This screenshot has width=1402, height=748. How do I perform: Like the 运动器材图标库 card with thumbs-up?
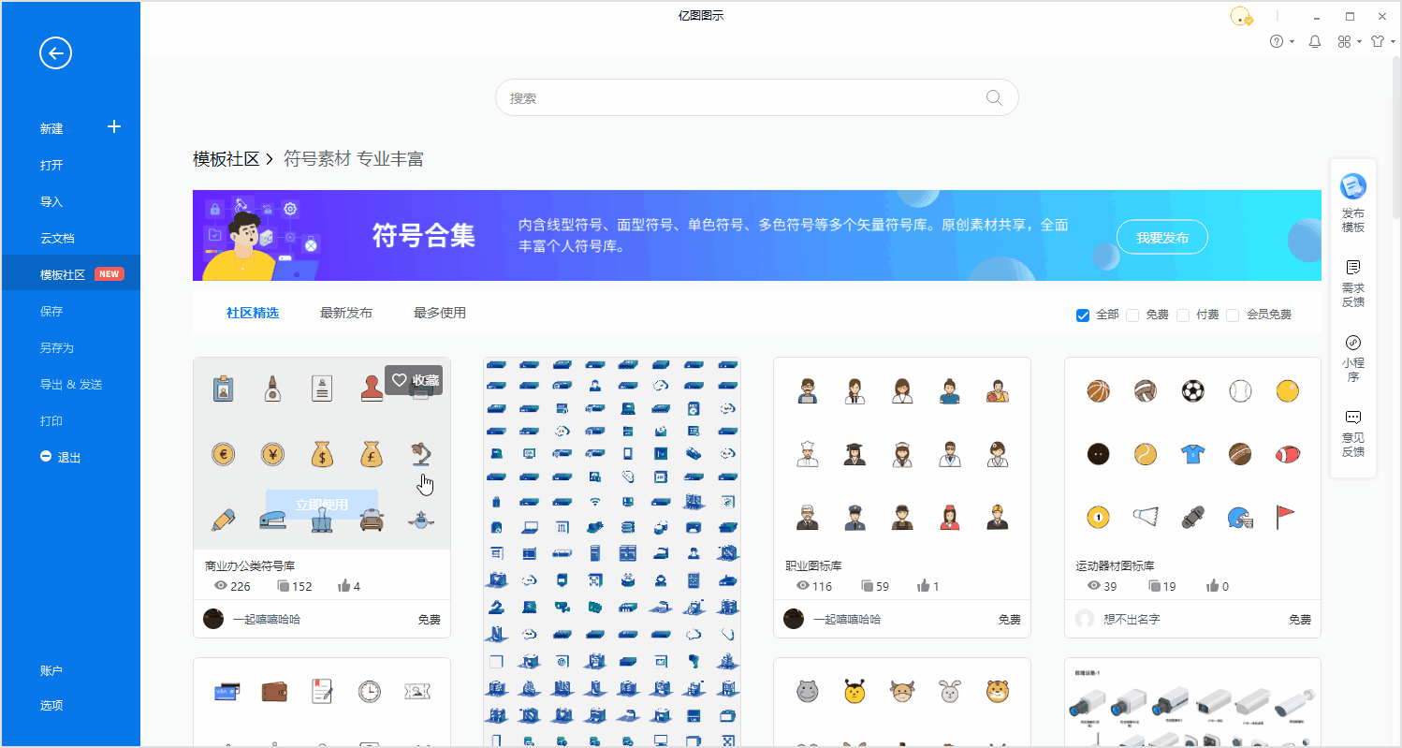(1214, 586)
